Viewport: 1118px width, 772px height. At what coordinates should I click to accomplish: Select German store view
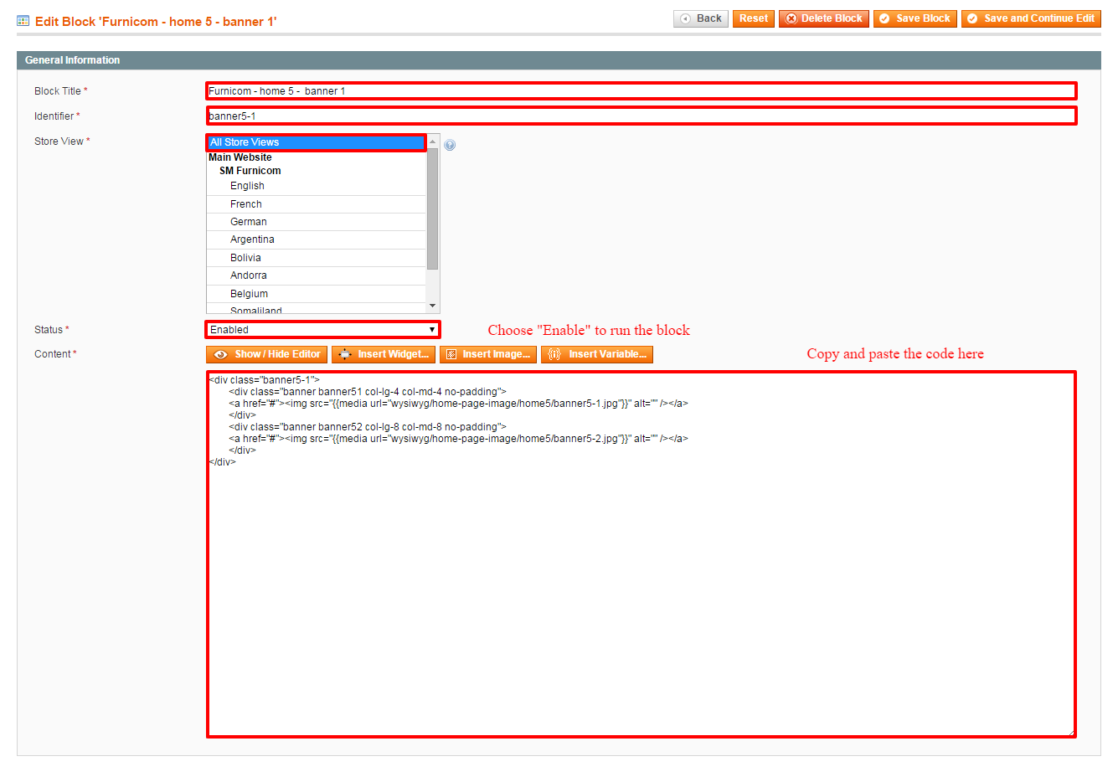point(317,222)
